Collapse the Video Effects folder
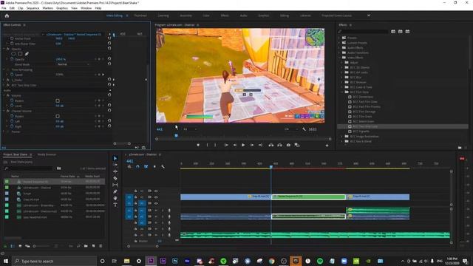473x266 pixels. tap(339, 58)
